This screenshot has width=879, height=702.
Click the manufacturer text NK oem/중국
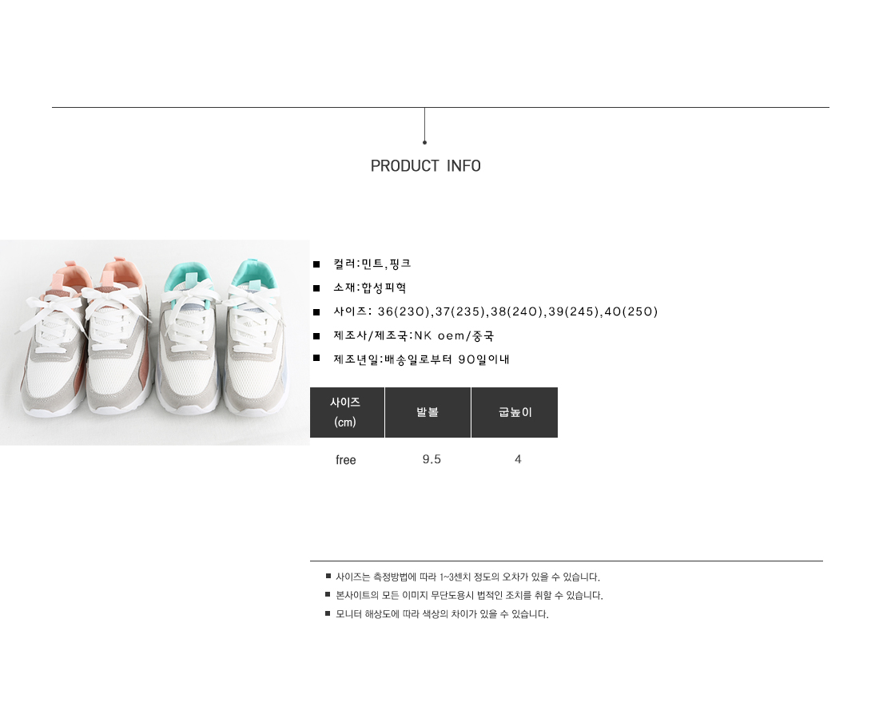tap(454, 335)
